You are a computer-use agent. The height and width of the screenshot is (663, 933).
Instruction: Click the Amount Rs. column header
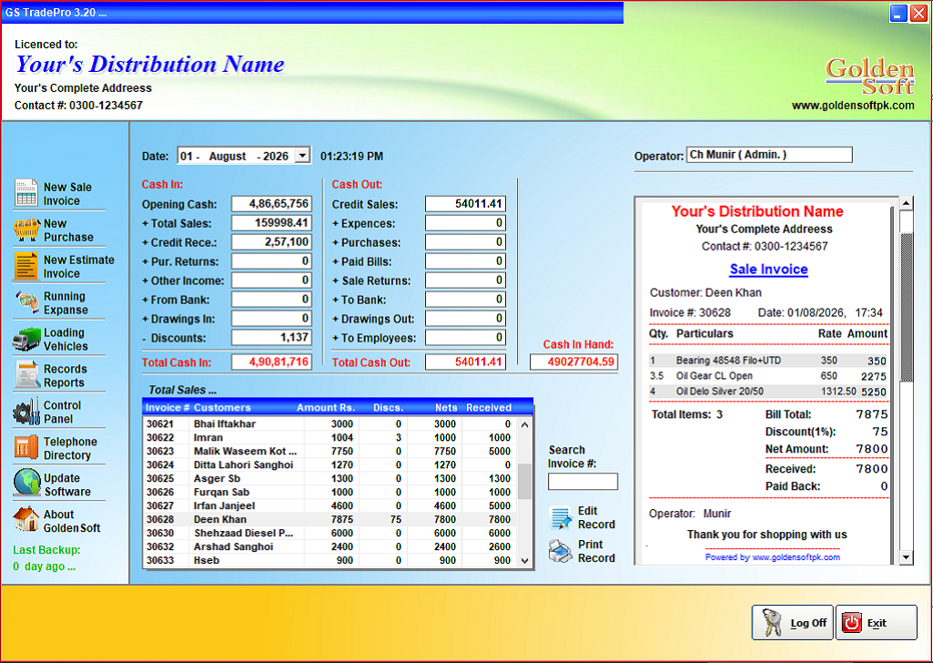click(326, 408)
